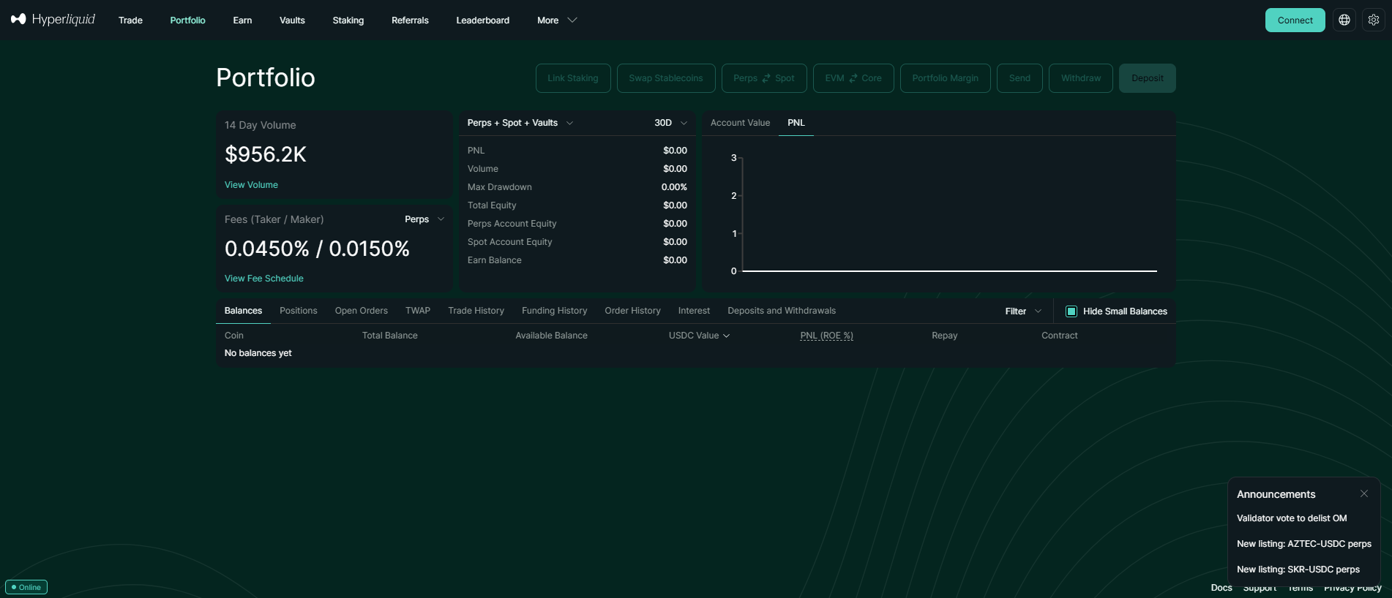Click the Perps to Spot transfer button
The image size is (1392, 598).
pyautogui.click(x=764, y=78)
